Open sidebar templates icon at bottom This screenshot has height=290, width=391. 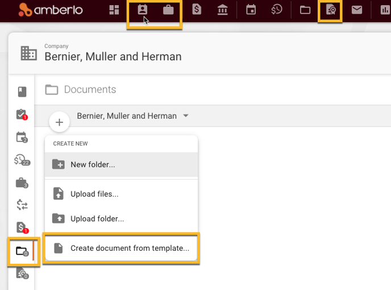22,274
